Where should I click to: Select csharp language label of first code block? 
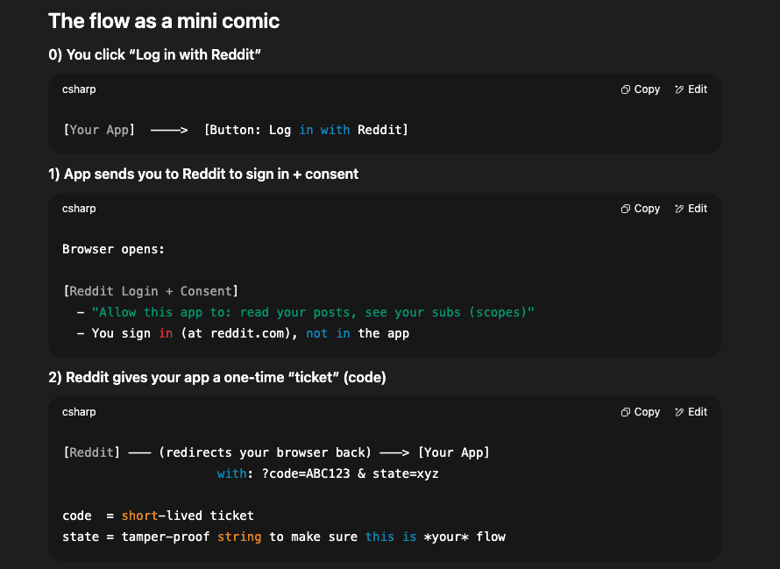point(79,89)
